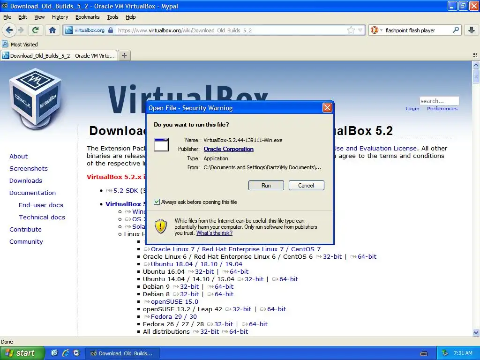Select the Download_Old_Builds_5_2 browser tab
This screenshot has height=360, width=480.
coord(59,56)
